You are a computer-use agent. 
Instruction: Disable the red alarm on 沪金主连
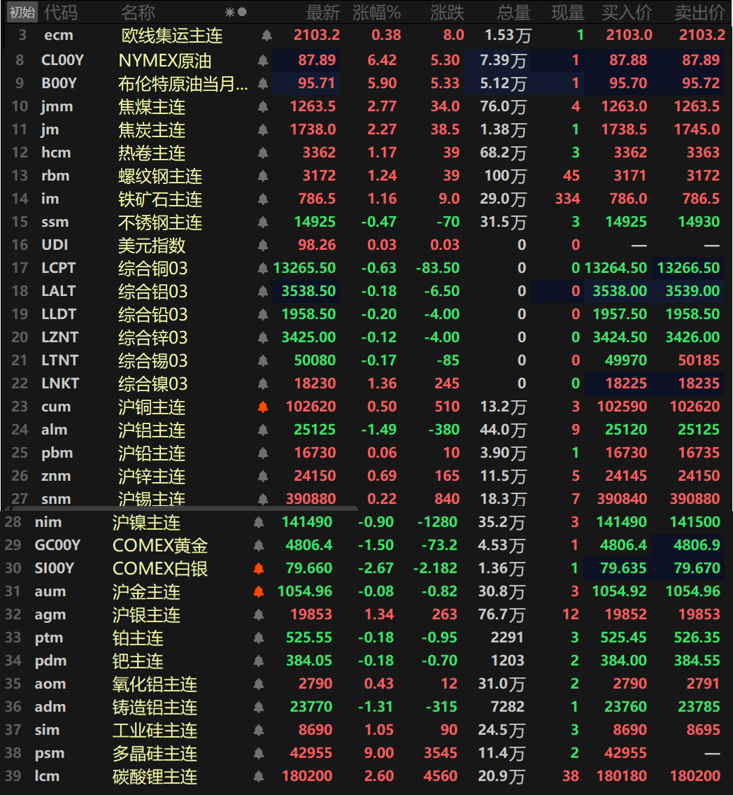(x=259, y=591)
